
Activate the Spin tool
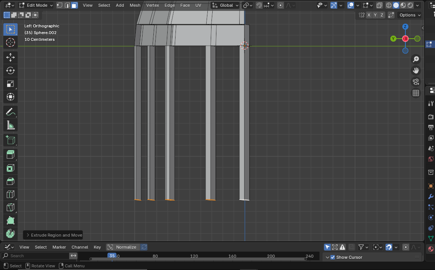[10, 234]
